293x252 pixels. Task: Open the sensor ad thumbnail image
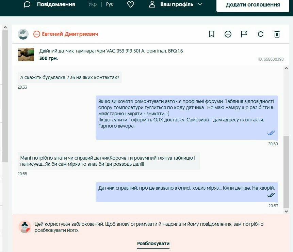pos(26,55)
